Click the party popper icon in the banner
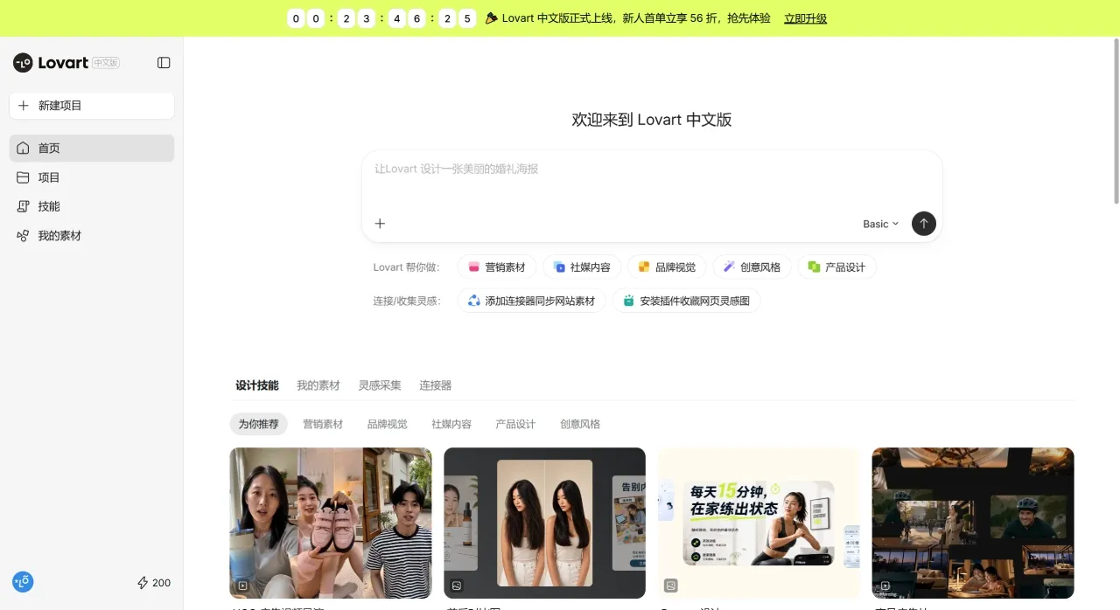The image size is (1120, 610). [492, 17]
